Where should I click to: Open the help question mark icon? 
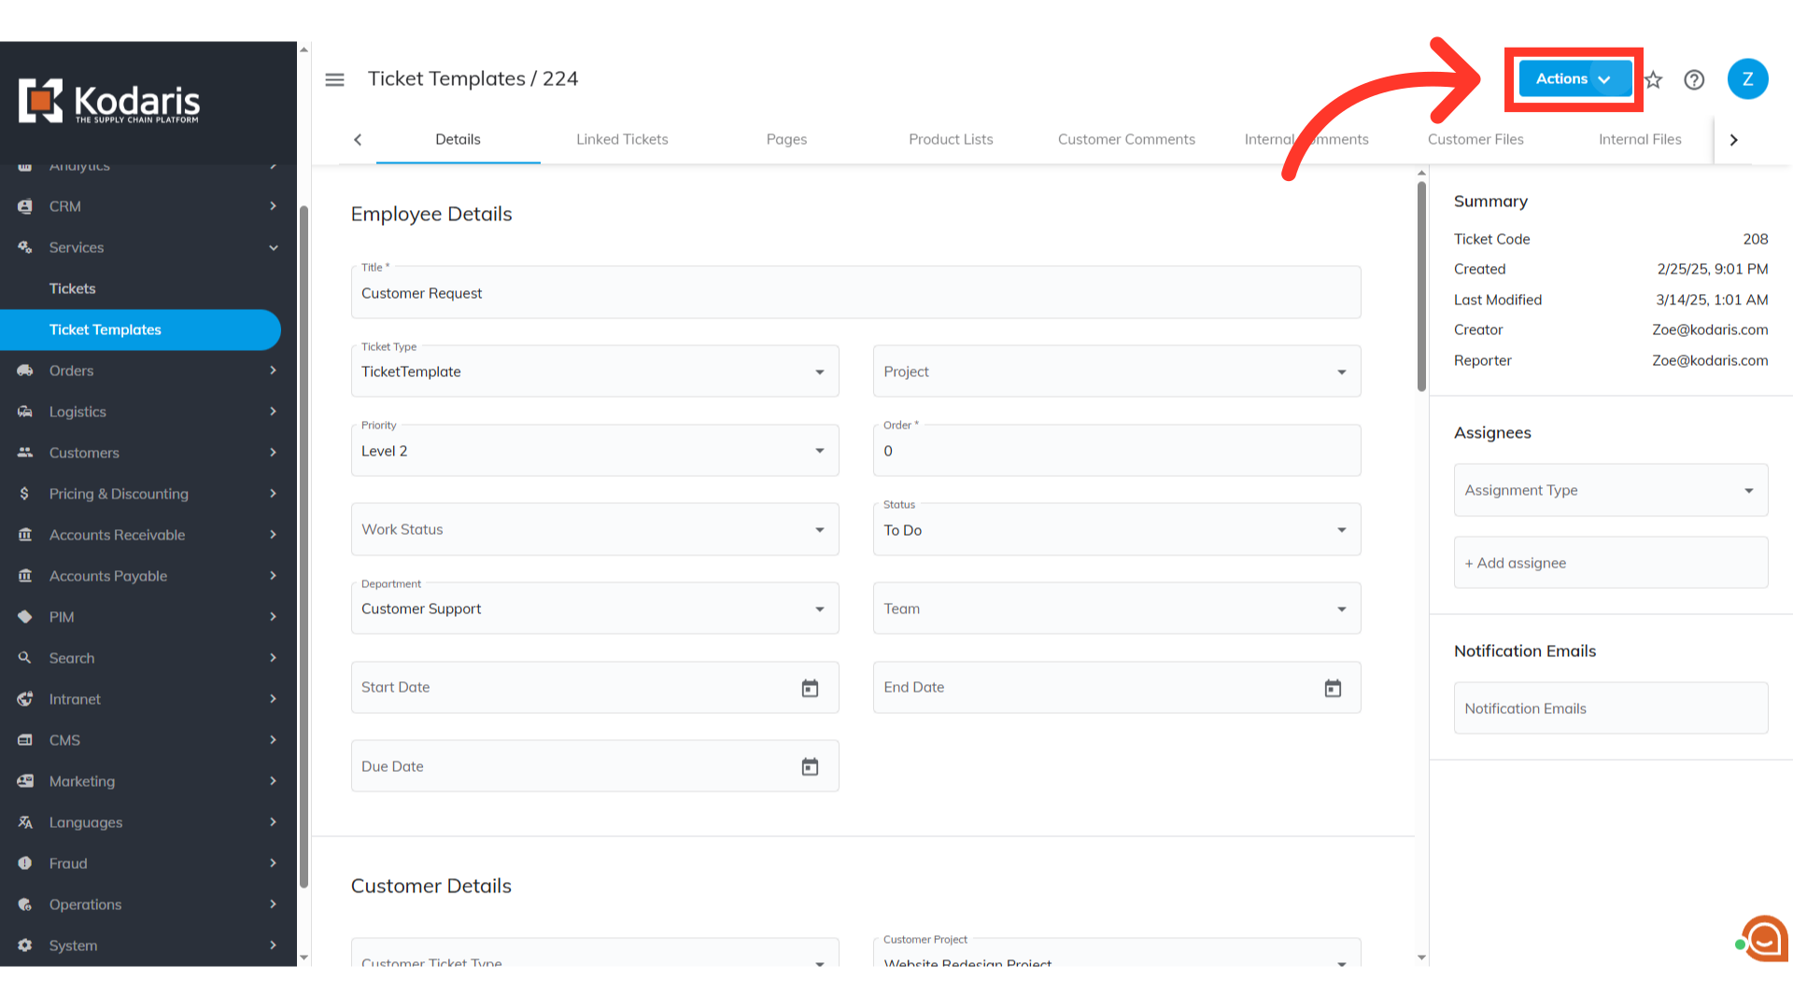tap(1694, 79)
